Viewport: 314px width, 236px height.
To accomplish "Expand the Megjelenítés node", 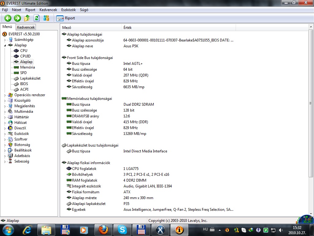I will (5, 106).
